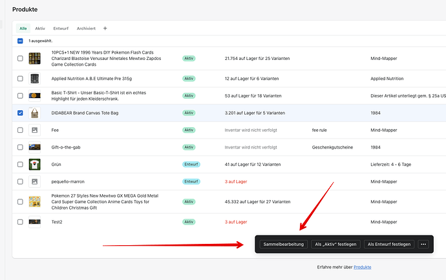Click the Test2 product image placeholder icon

[34, 222]
